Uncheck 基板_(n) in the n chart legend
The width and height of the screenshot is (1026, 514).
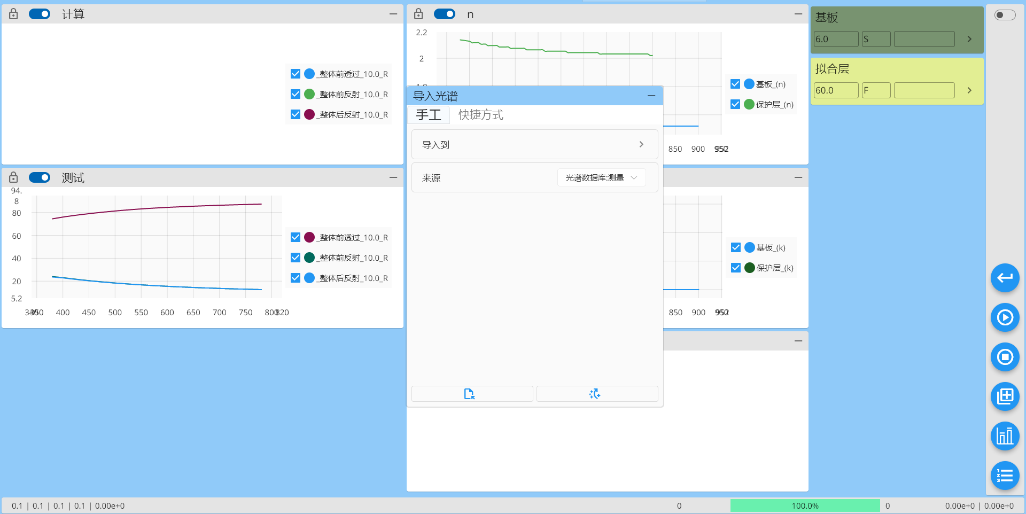click(x=735, y=84)
